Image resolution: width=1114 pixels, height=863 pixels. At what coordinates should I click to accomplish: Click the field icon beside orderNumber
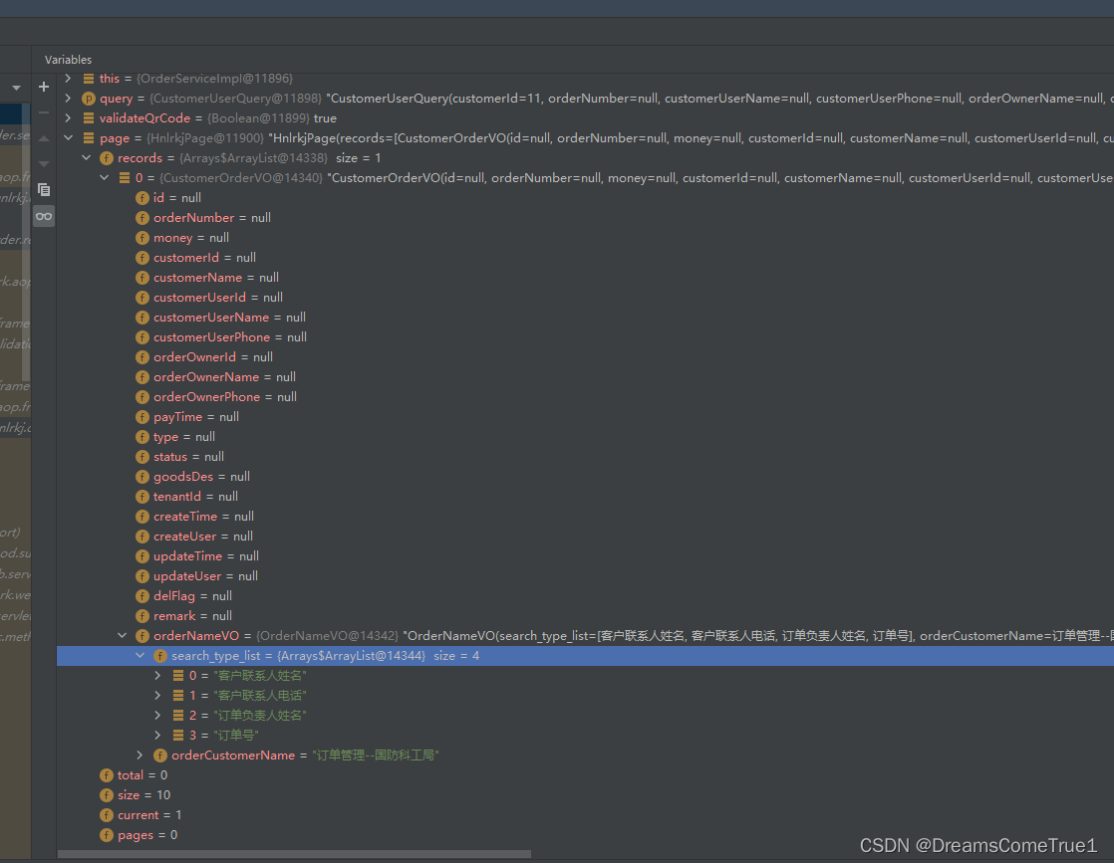pos(142,218)
